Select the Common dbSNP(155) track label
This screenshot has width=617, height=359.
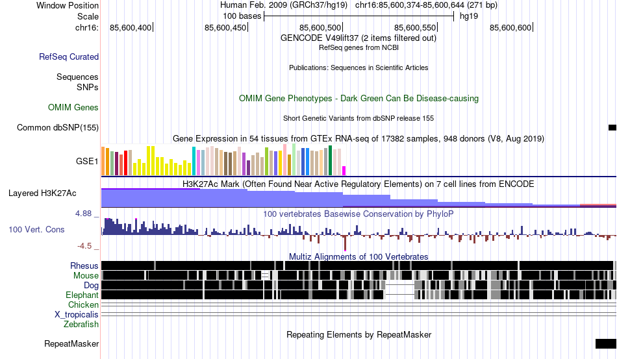(x=58, y=127)
